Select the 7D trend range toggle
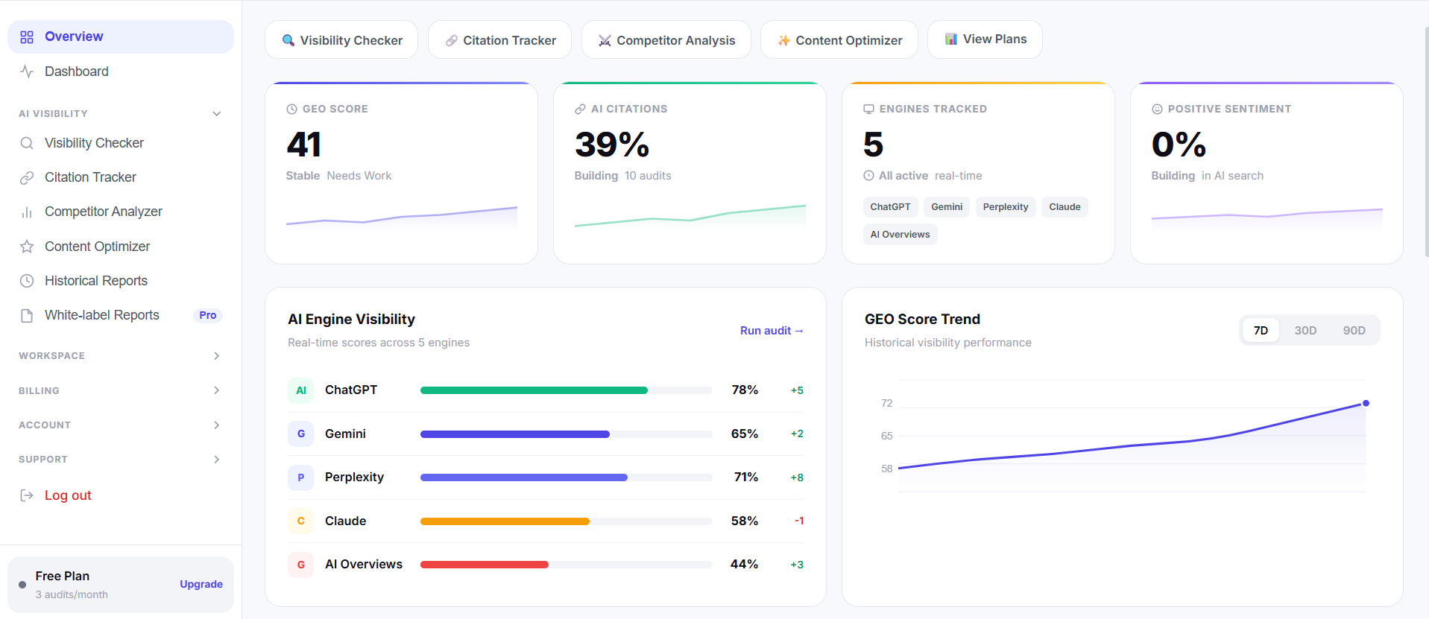Screen dimensions: 1429x619 coord(1261,331)
